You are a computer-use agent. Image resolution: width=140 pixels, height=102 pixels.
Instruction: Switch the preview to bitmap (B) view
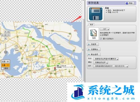click(6, 61)
